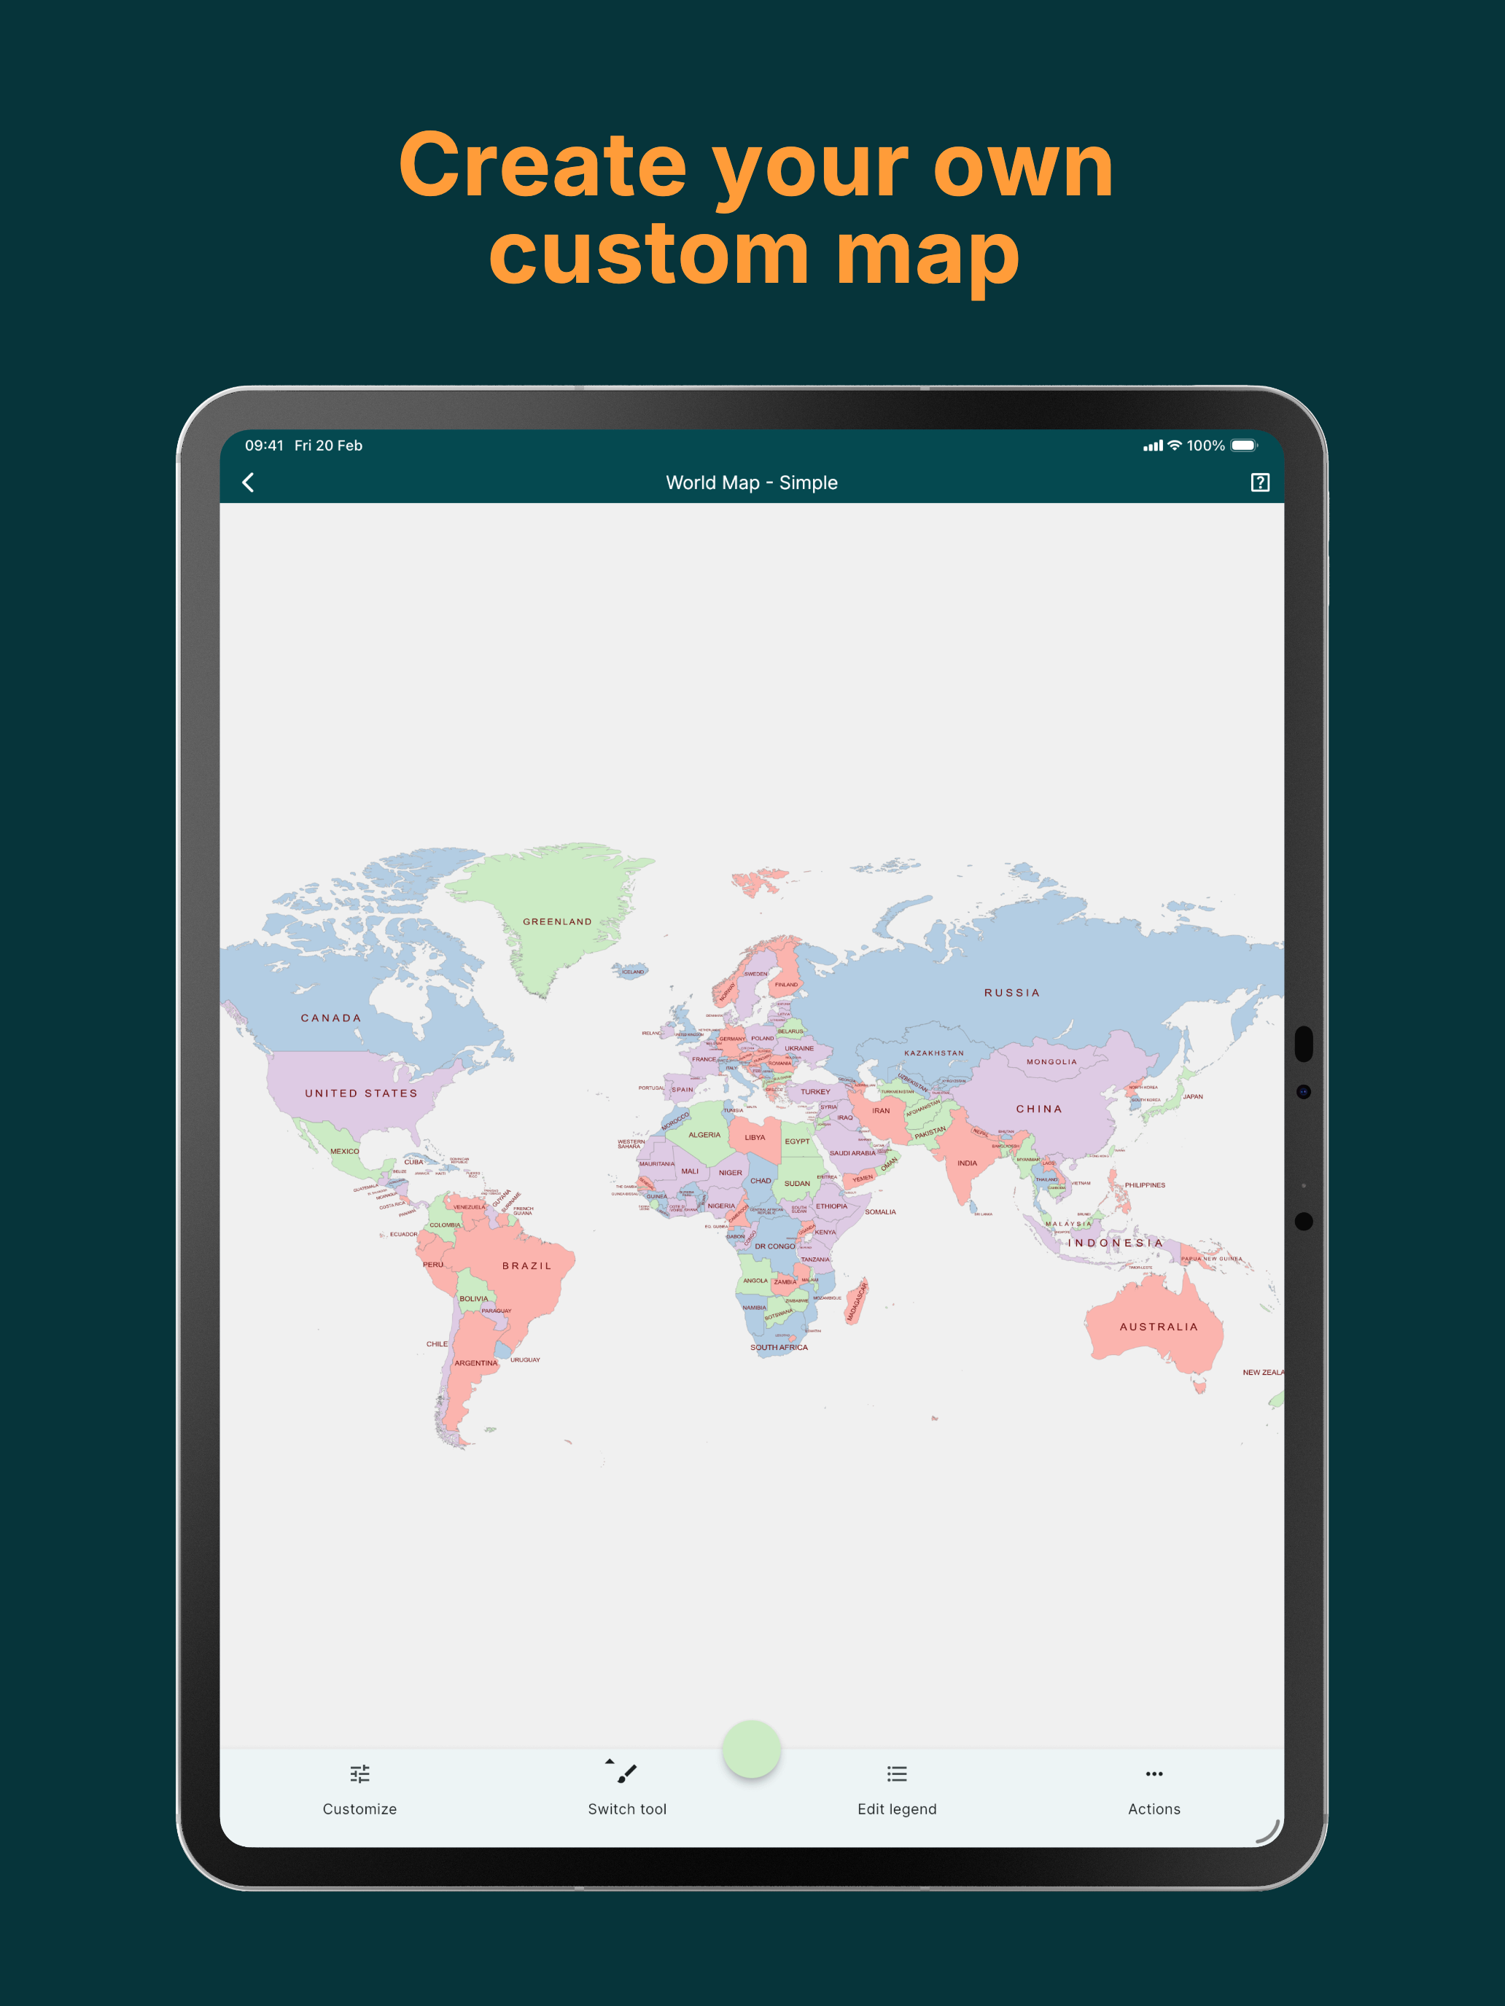Open help using the question mark icon
1505x2006 pixels.
click(x=1261, y=483)
